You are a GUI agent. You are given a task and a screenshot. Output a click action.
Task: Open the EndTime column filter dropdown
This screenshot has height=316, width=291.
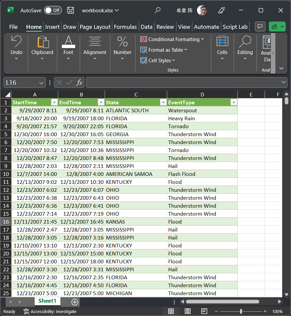point(101,103)
